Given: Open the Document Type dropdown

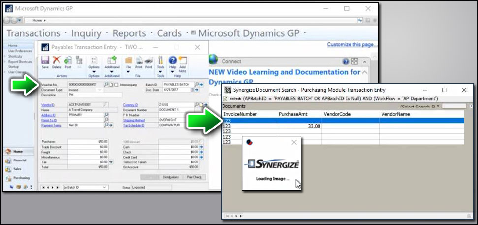Looking at the screenshot, I should (100, 90).
